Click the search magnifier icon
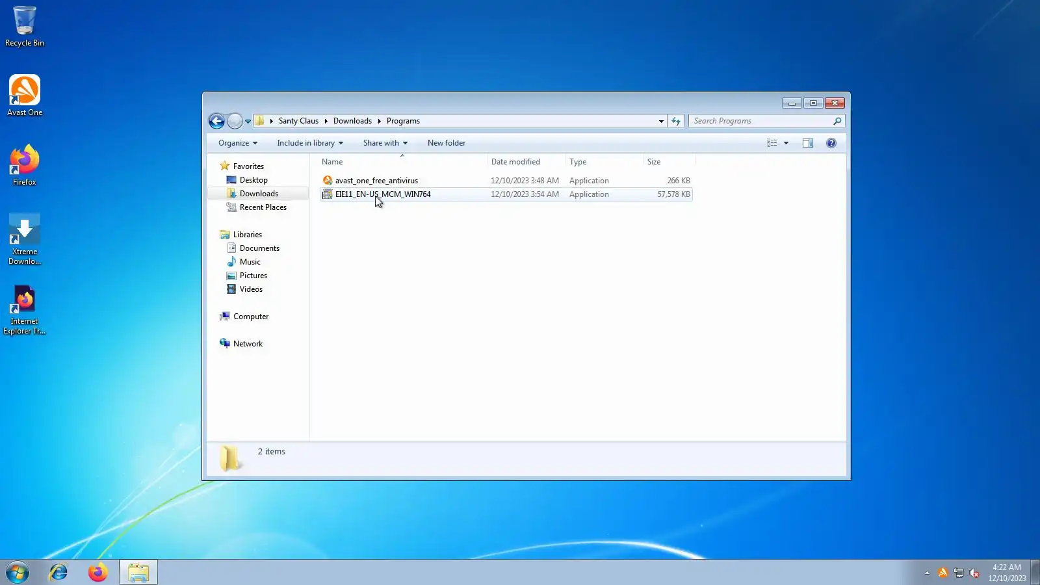Screen dimensions: 1040x585 (837, 121)
